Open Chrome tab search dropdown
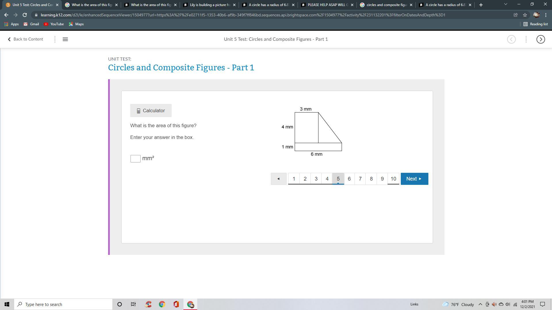This screenshot has width=552, height=310. click(505, 4)
